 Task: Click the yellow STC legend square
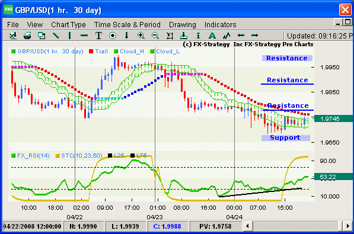pyautogui.click(x=57, y=155)
